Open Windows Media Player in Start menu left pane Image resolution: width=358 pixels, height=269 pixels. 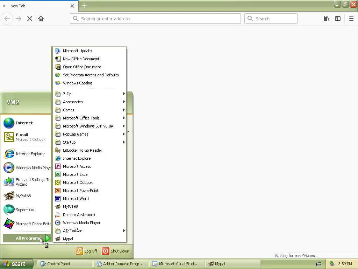tap(27, 168)
